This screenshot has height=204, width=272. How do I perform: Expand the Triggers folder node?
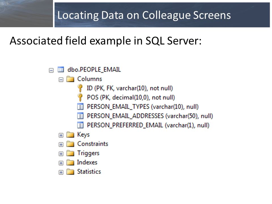click(61, 154)
